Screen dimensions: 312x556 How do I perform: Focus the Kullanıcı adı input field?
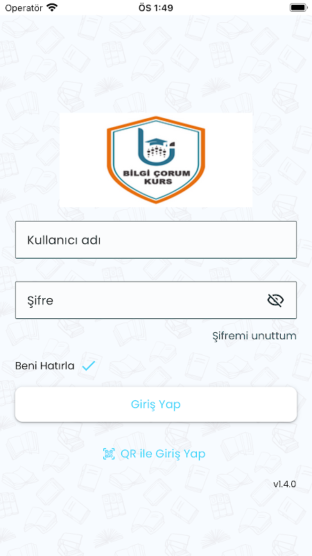(x=155, y=240)
